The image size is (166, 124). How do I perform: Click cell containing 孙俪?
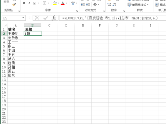(x=16, y=67)
